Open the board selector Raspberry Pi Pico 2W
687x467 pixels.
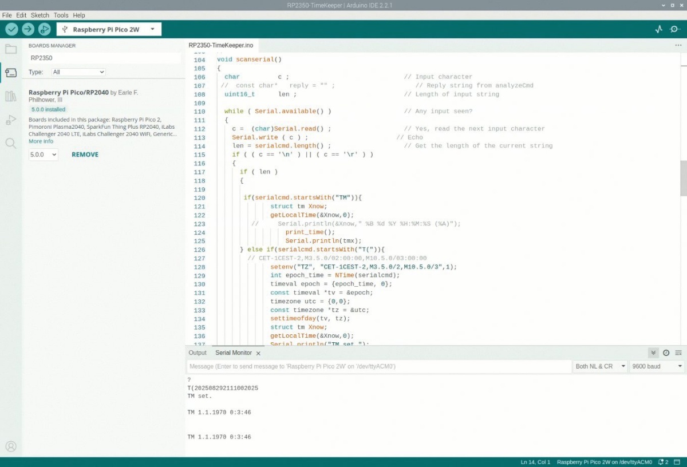[x=109, y=29]
